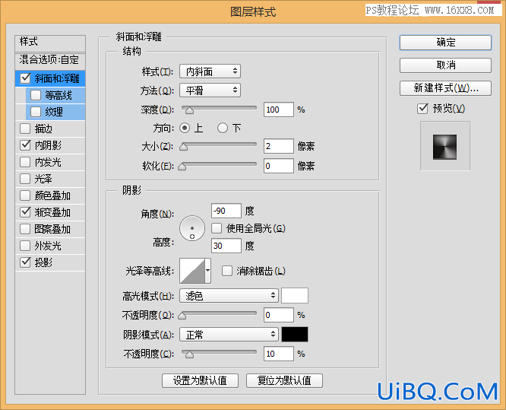Screen dimensions: 506x410
Task: Adjust highlight 不透明度(O) slider
Action: [x=182, y=316]
